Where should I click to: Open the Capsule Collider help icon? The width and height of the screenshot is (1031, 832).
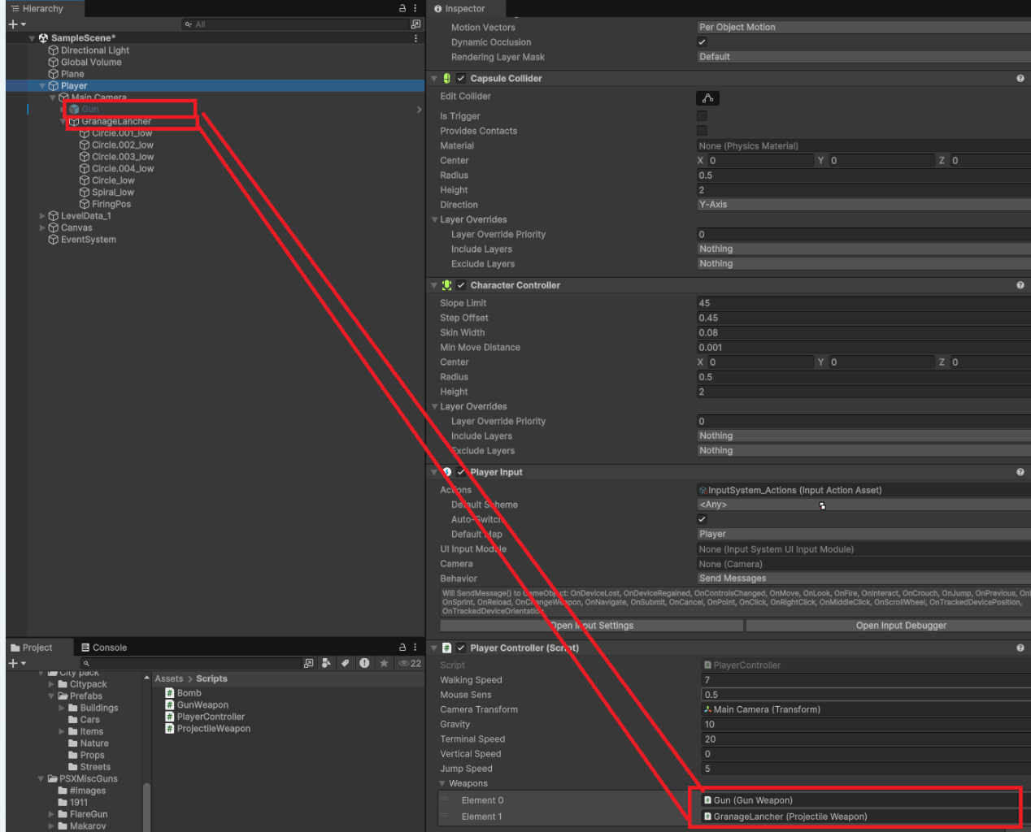click(x=1020, y=79)
